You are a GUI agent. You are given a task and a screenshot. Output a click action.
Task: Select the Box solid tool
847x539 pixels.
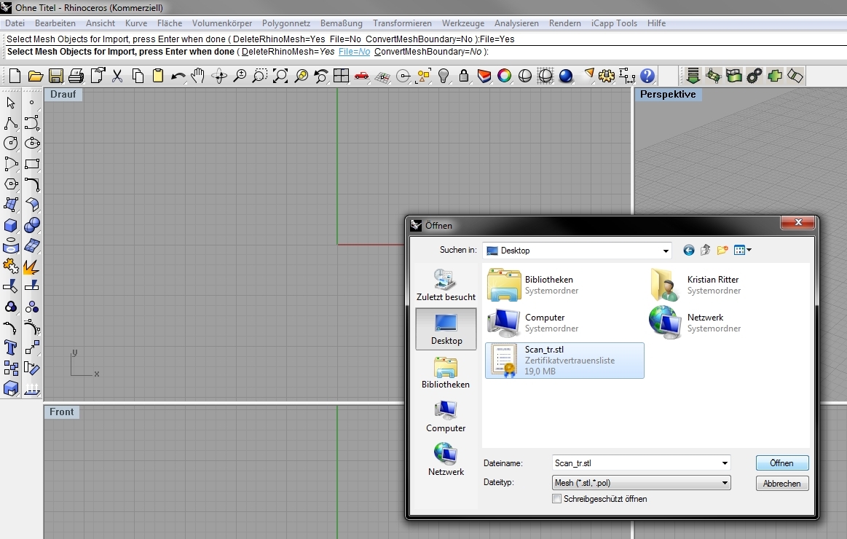(11, 225)
